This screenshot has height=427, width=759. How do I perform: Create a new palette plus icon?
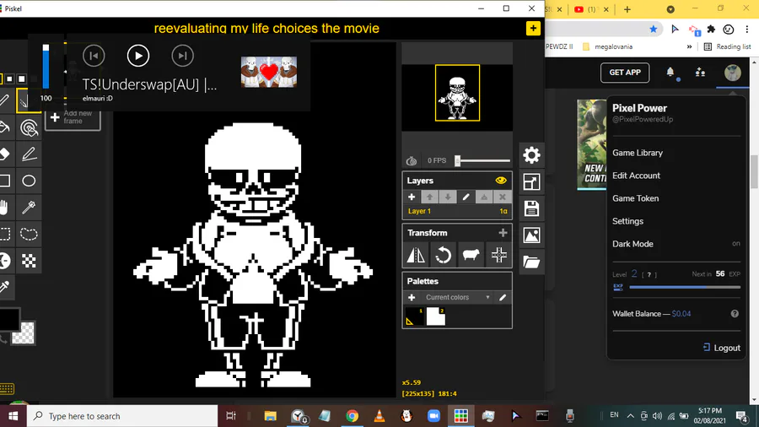[x=412, y=297]
